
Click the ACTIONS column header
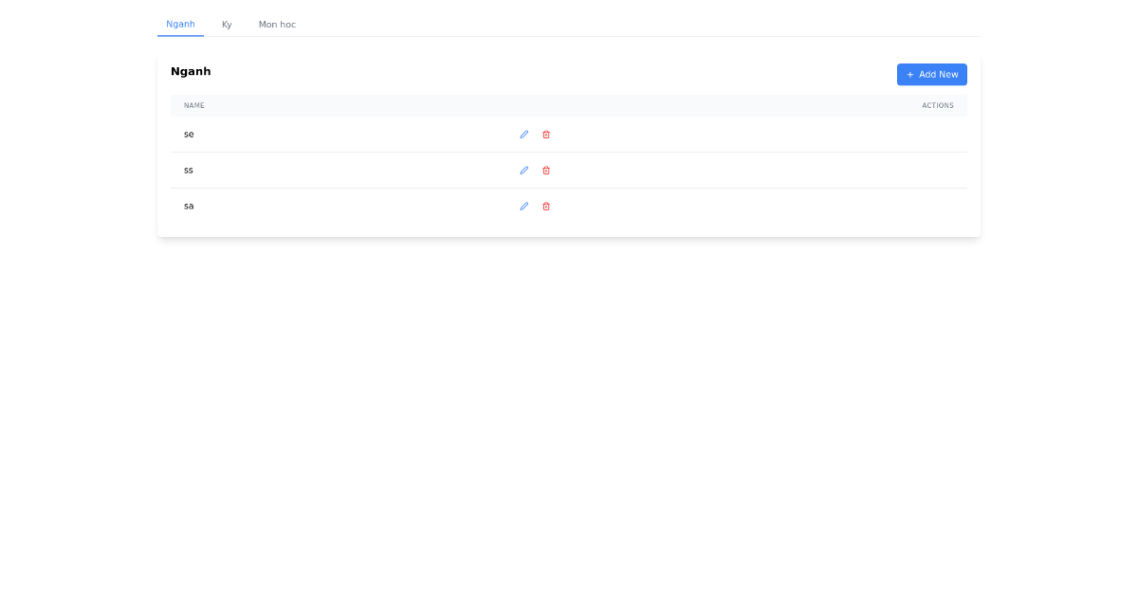(937, 105)
